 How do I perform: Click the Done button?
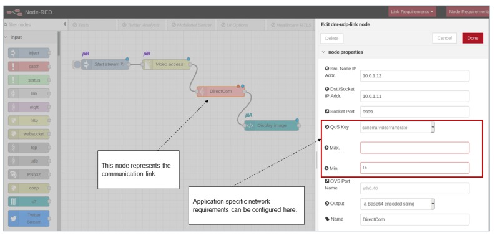click(473, 38)
